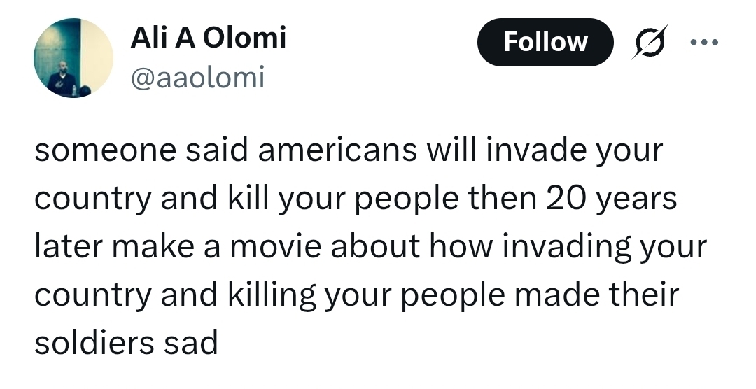Open the @aaolomi handle link
Screen dimensions: 756x389
pos(197,78)
